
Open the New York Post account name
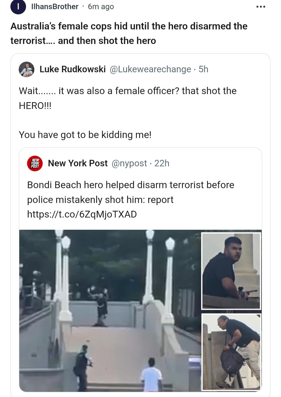point(78,163)
